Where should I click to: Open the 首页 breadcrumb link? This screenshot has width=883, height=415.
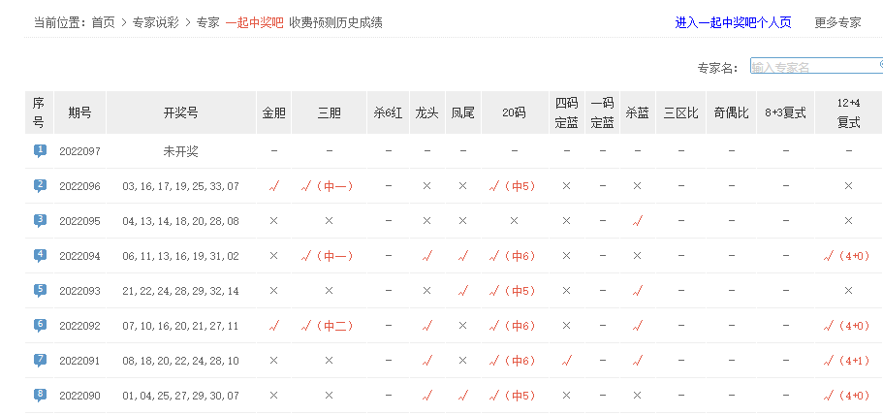pyautogui.click(x=103, y=22)
